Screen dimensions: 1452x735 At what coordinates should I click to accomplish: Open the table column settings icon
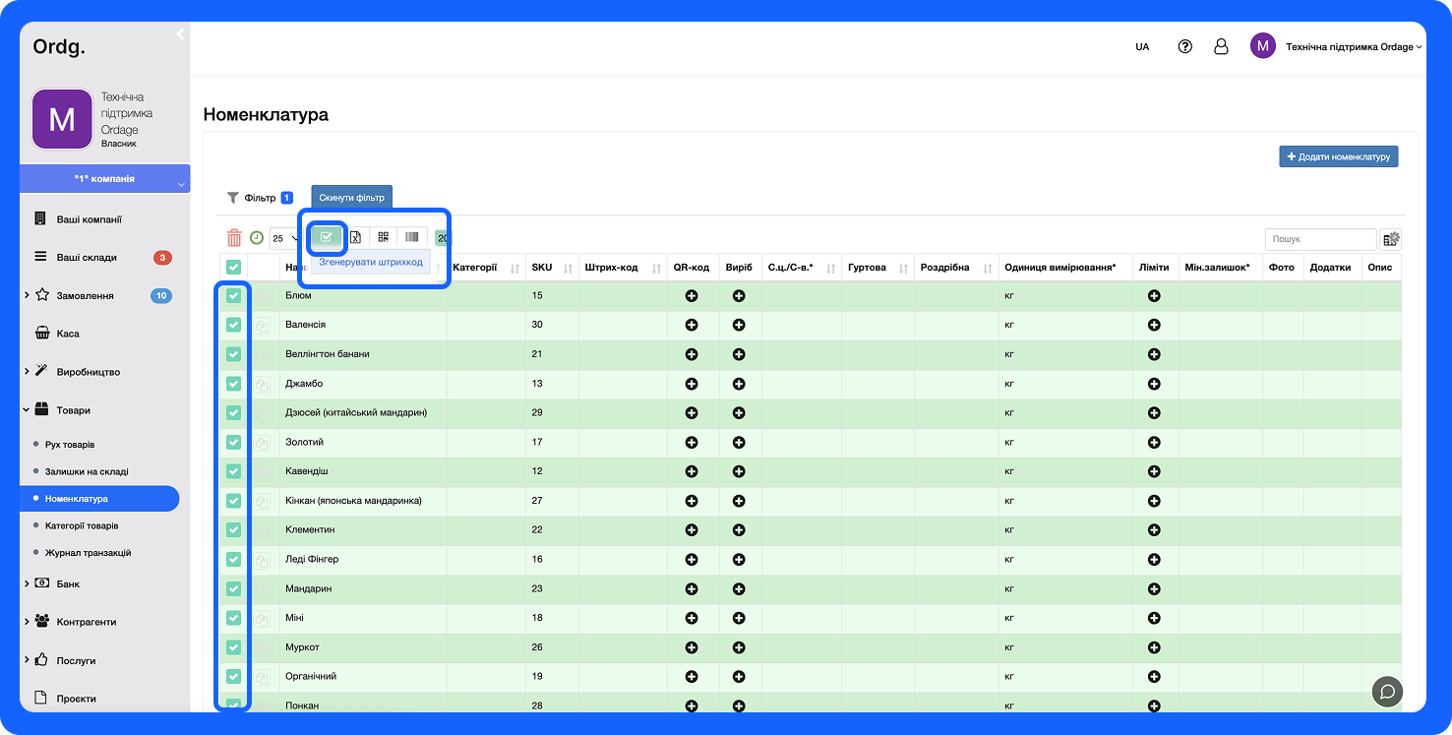tap(1390, 239)
